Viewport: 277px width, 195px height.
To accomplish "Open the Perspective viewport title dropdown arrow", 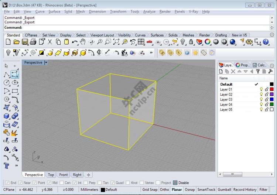I will coord(46,62).
